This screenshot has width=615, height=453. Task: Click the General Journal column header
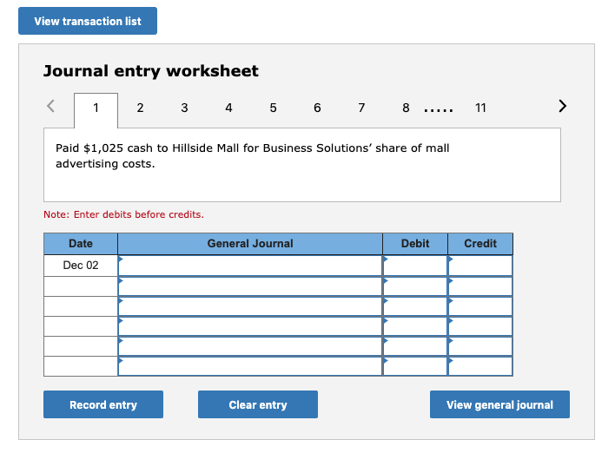(250, 244)
